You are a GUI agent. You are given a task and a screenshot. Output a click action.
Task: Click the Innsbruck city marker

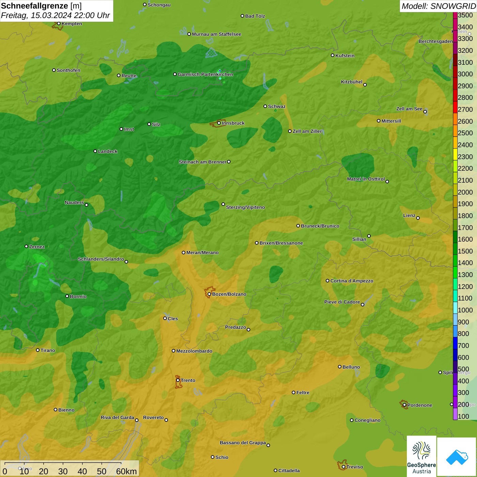coord(219,123)
